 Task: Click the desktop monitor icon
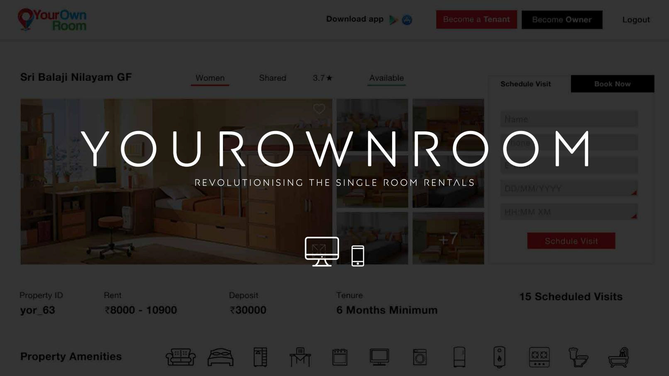click(x=322, y=252)
